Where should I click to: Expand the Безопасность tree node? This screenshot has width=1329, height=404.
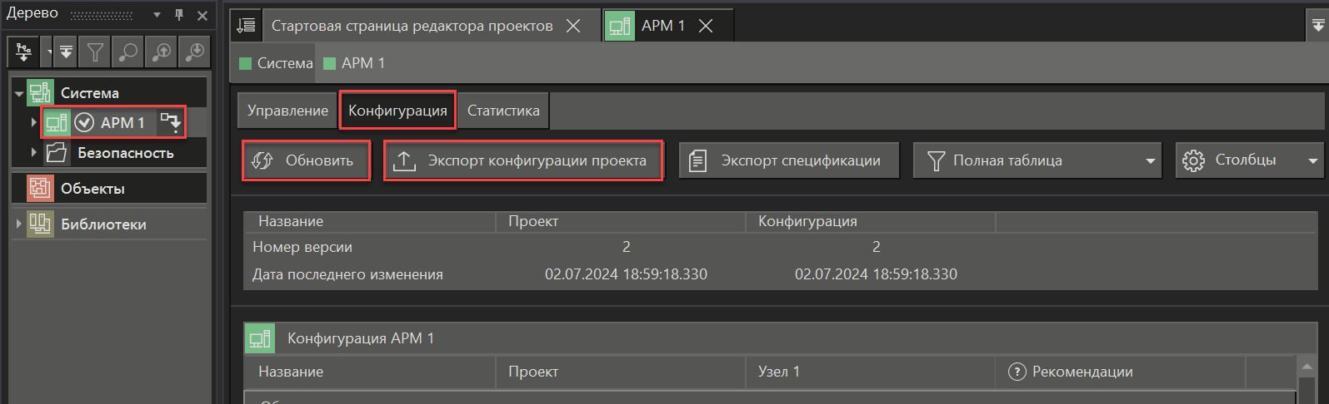coord(33,153)
